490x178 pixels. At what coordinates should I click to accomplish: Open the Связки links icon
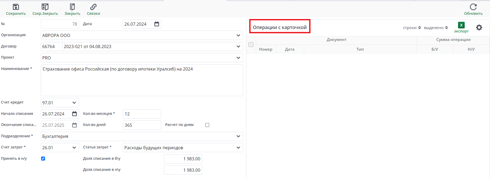coord(93,7)
